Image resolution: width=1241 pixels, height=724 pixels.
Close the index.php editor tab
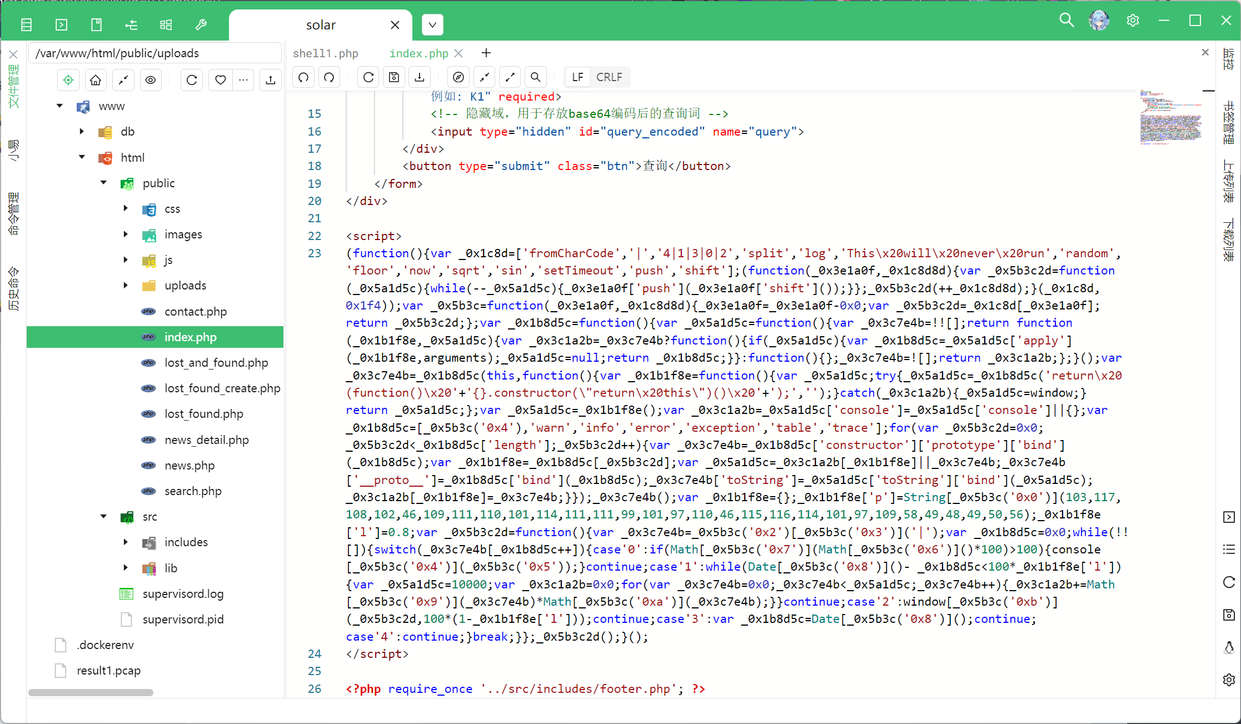click(458, 53)
